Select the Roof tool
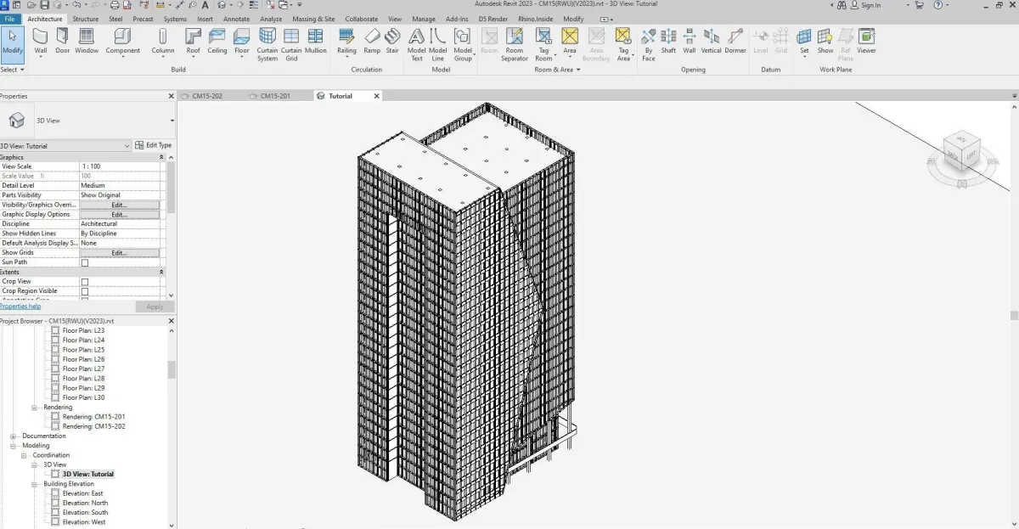This screenshot has height=529, width=1019. coord(194,42)
